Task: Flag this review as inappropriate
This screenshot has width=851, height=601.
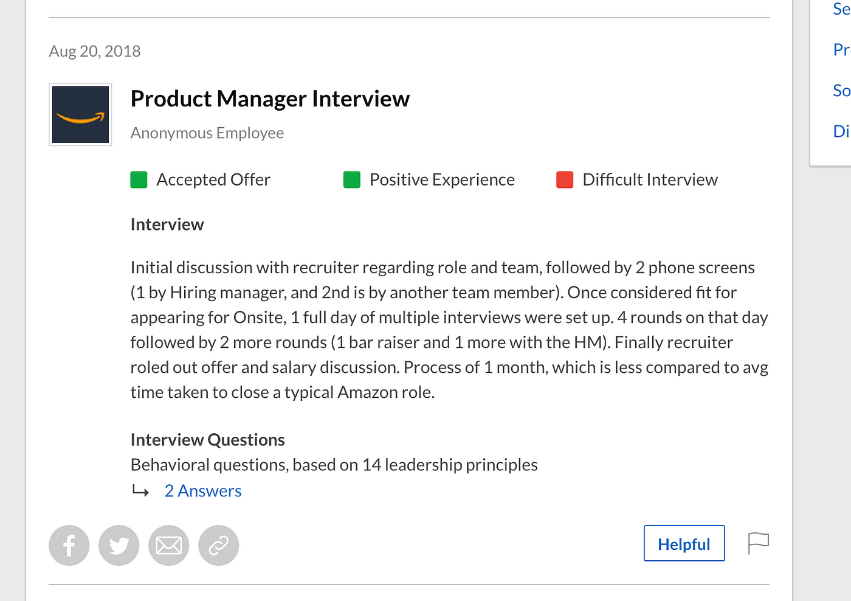Action: click(758, 543)
